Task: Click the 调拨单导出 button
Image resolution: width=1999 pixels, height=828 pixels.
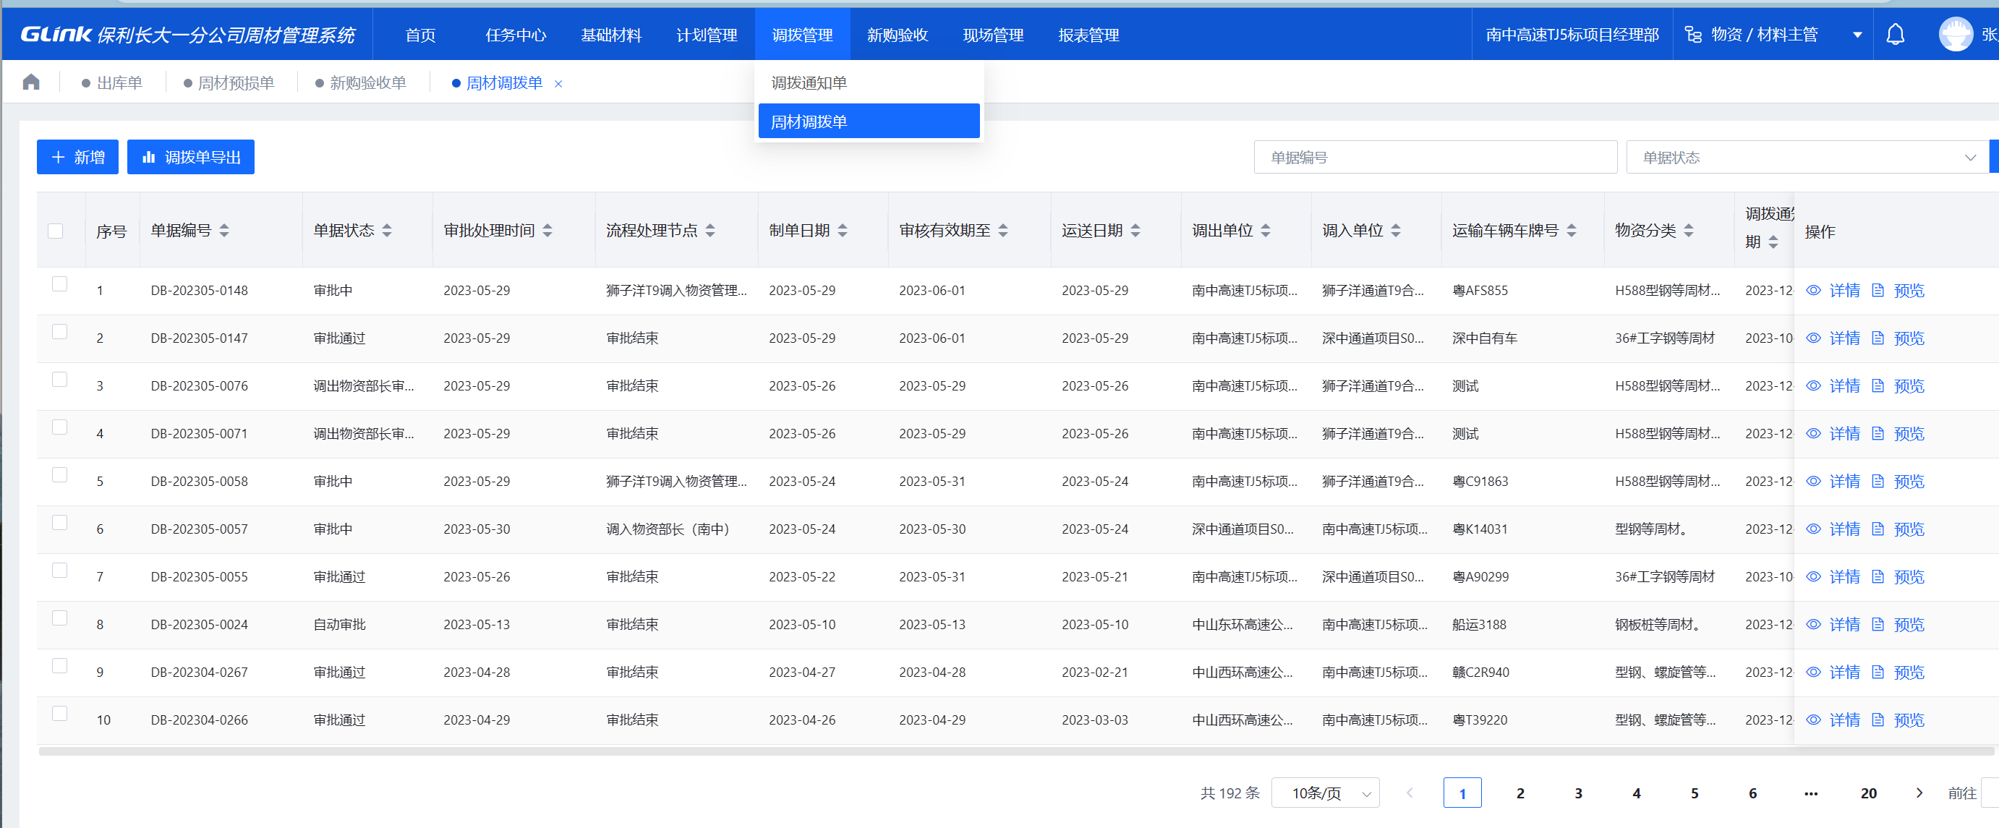Action: (x=191, y=158)
